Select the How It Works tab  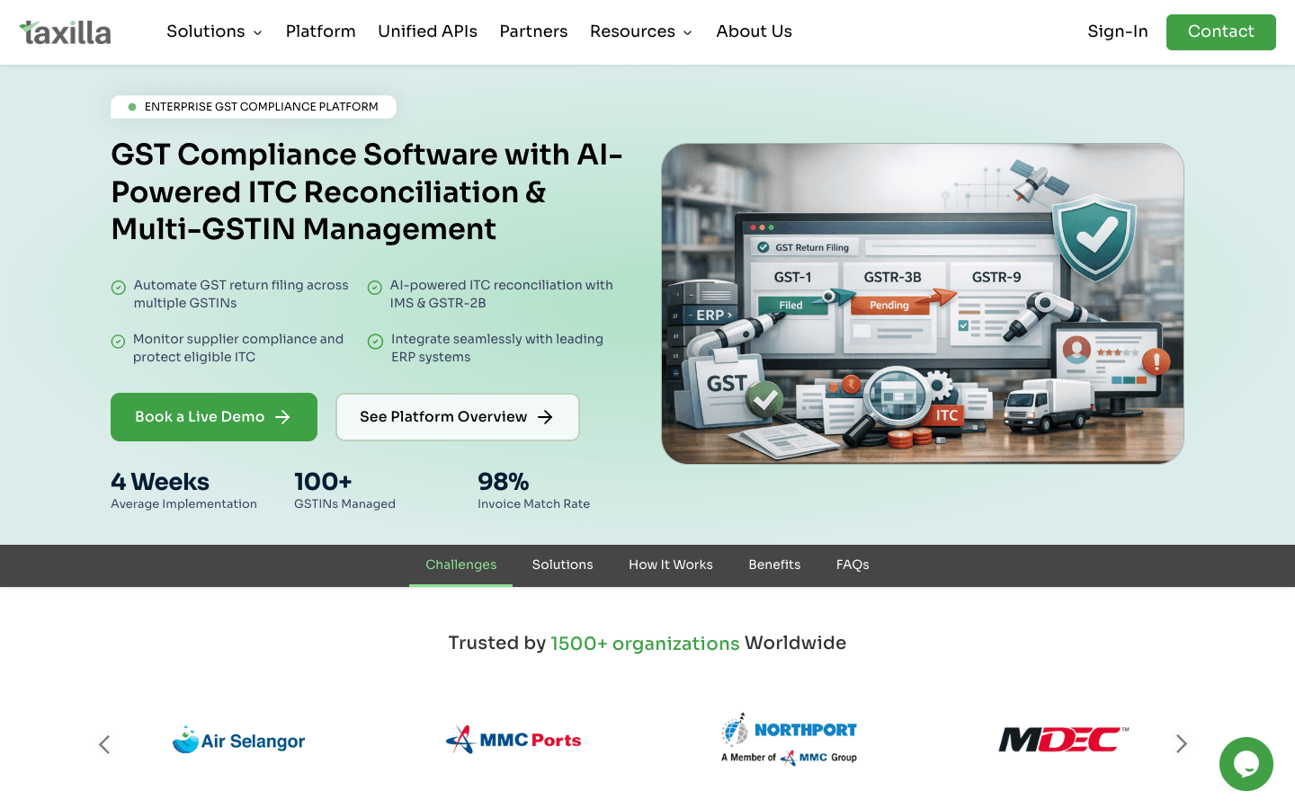(671, 565)
